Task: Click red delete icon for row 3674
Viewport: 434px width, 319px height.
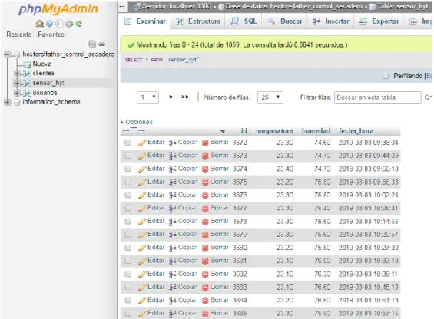Action: pyautogui.click(x=205, y=169)
